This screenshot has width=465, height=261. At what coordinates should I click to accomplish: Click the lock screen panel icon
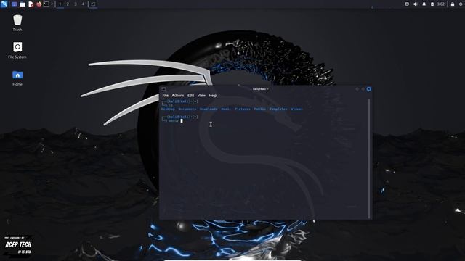pyautogui.click(x=453, y=4)
